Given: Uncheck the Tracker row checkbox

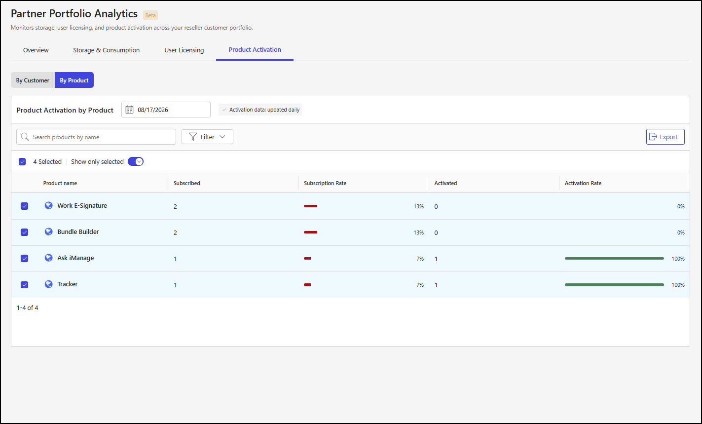Looking at the screenshot, I should coord(24,284).
